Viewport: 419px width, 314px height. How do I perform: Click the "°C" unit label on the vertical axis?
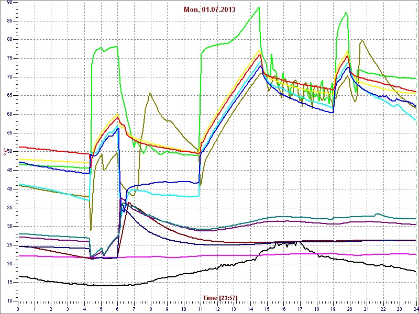click(5, 152)
